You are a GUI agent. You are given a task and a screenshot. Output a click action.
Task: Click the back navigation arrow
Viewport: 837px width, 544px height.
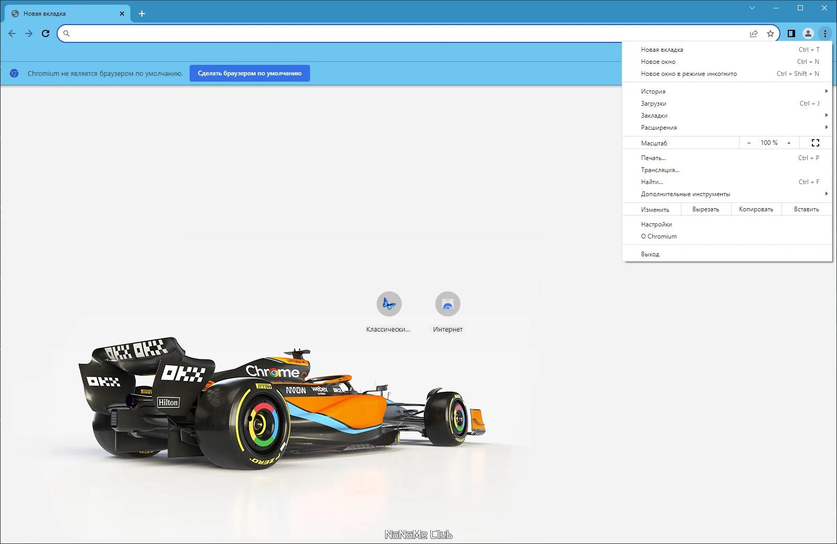pos(12,33)
